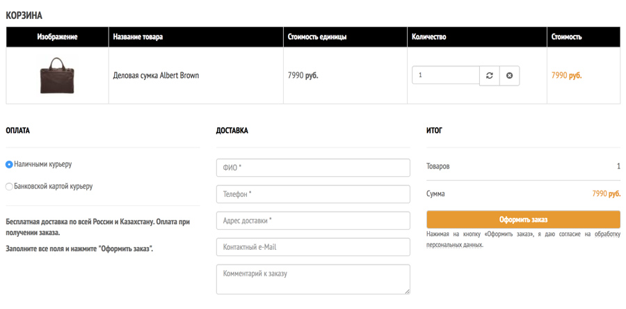Click the Название товара column header
The image size is (626, 309).
[138, 37]
